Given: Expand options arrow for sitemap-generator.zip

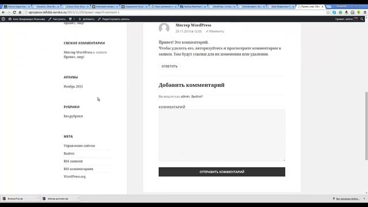Looking at the screenshot, I should 78,198.
